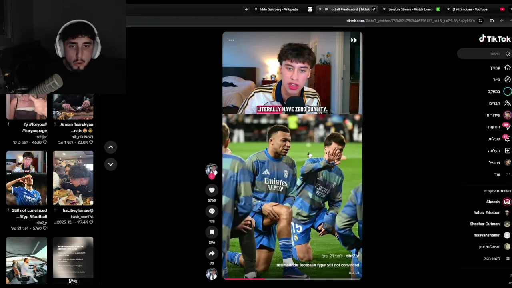Go back with browser arrow
512x288 pixels.
pyautogui.click(x=502, y=21)
